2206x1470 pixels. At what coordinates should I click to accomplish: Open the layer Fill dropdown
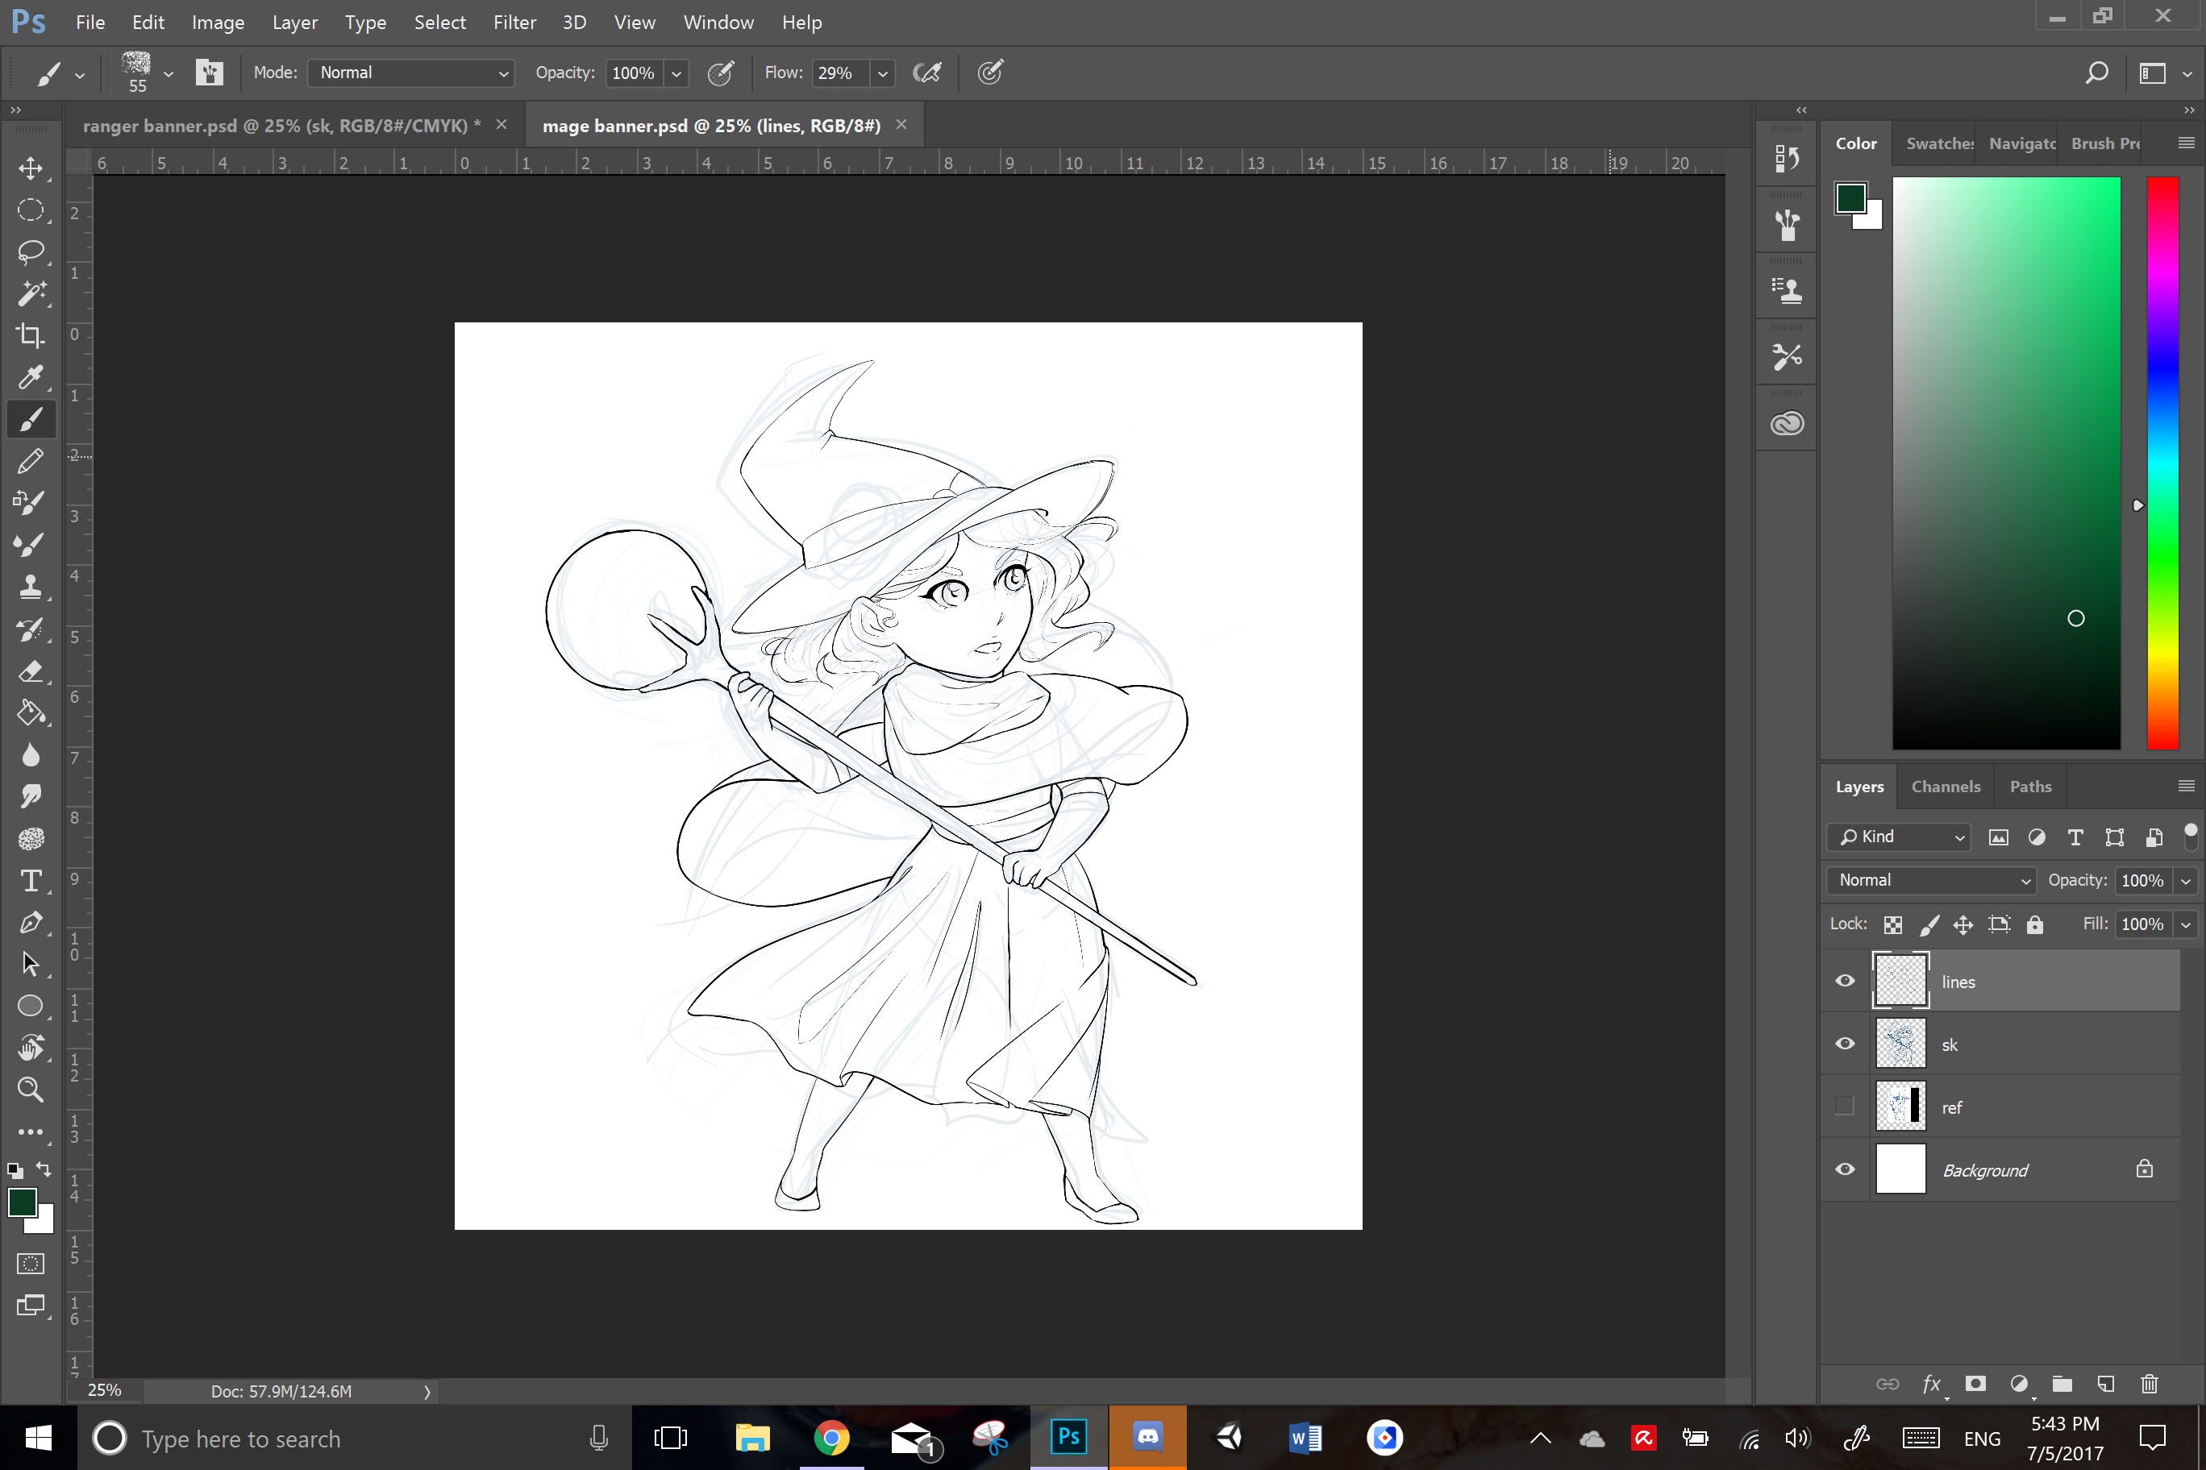2185,924
